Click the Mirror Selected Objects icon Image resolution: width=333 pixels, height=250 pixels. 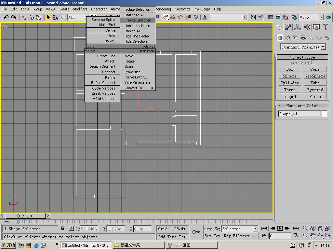253,17
